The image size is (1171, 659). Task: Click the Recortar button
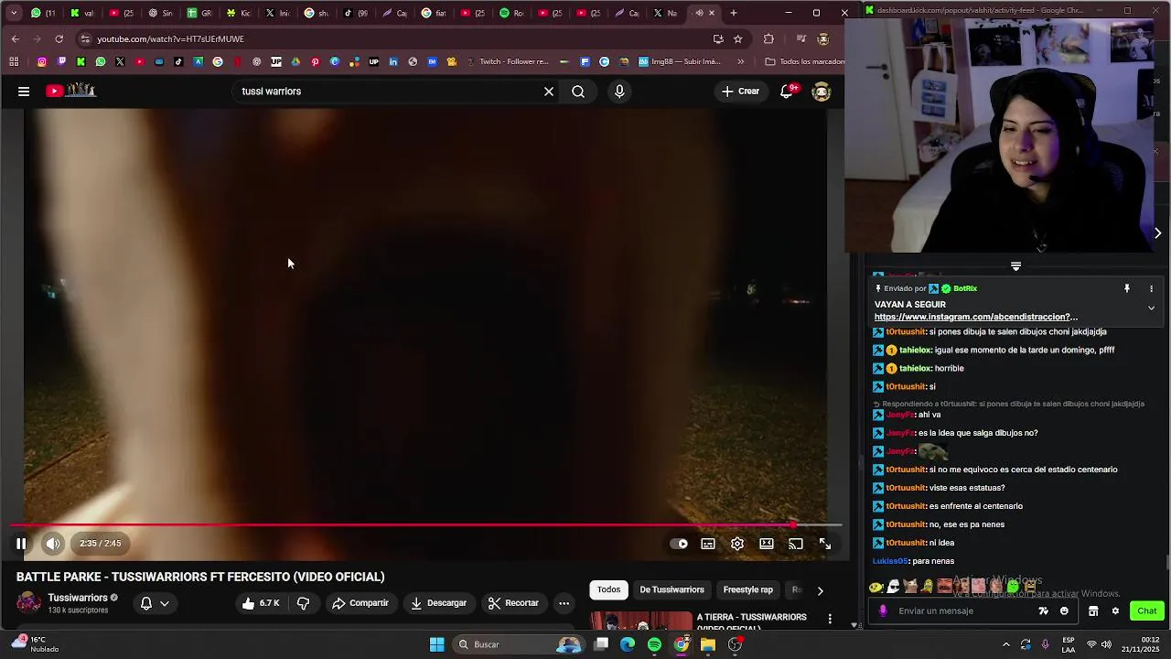pos(513,603)
